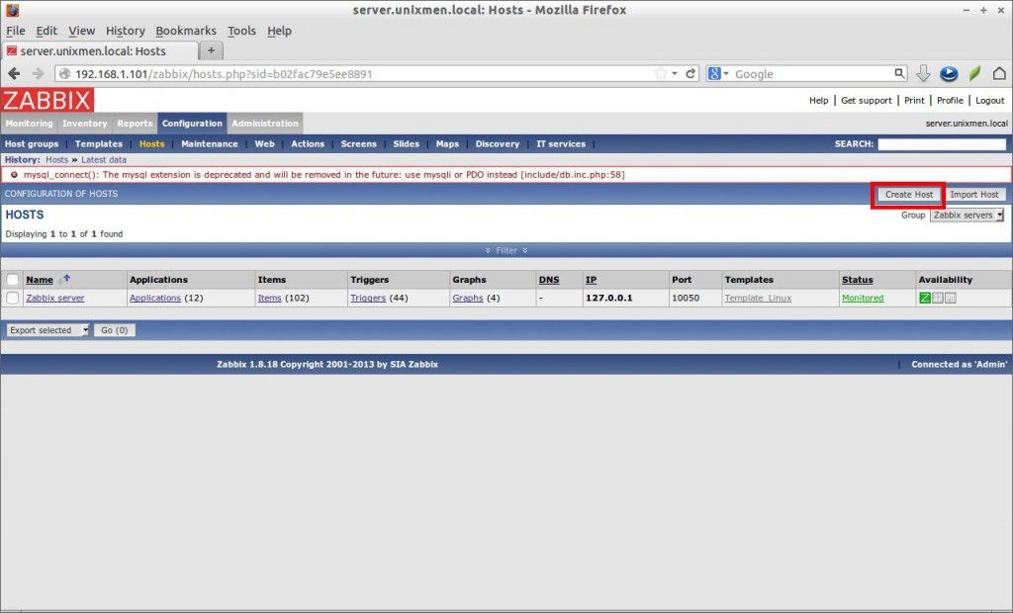Select the server.unixmen.local: Hosts browser tab
Image resolution: width=1013 pixels, height=613 pixels.
100,51
